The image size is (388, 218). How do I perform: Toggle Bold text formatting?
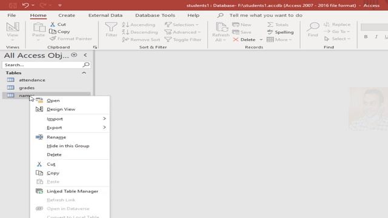(366, 37)
